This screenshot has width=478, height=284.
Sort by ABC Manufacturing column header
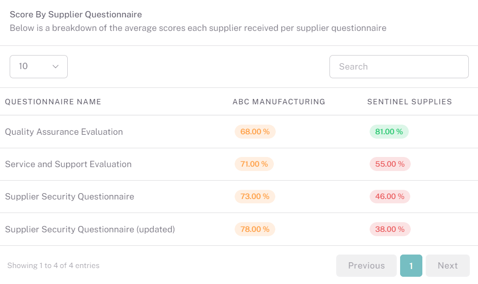tap(279, 101)
